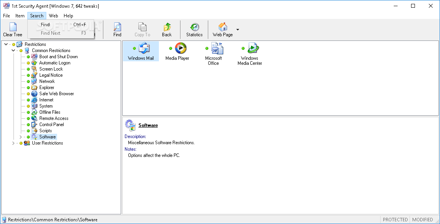The height and width of the screenshot is (224, 440).
Task: Expand the User Restrictions node
Action: coord(13,143)
